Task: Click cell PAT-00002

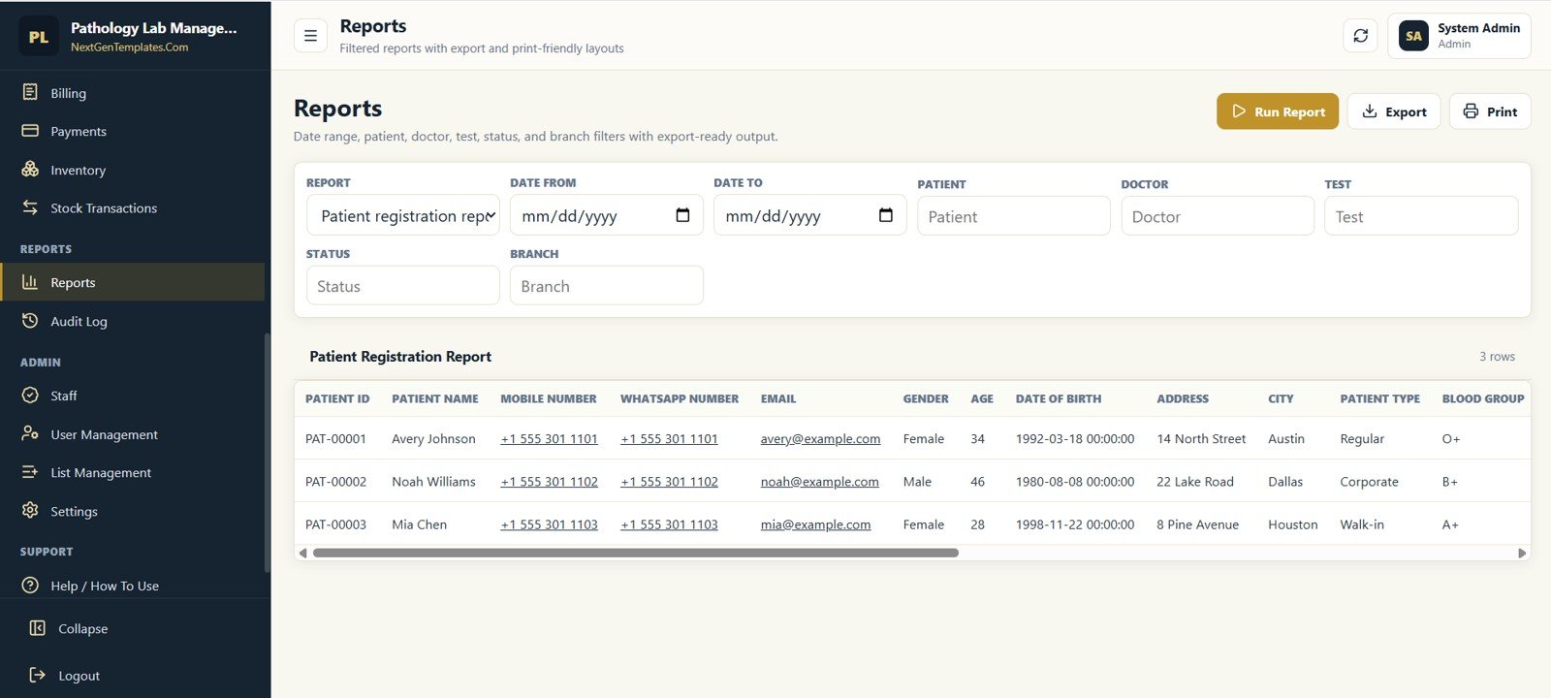Action: 335,481
